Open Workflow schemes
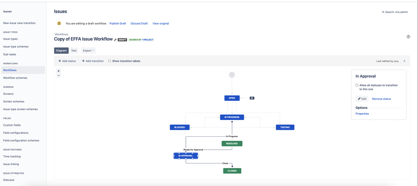The image size is (418, 186). (x=15, y=78)
